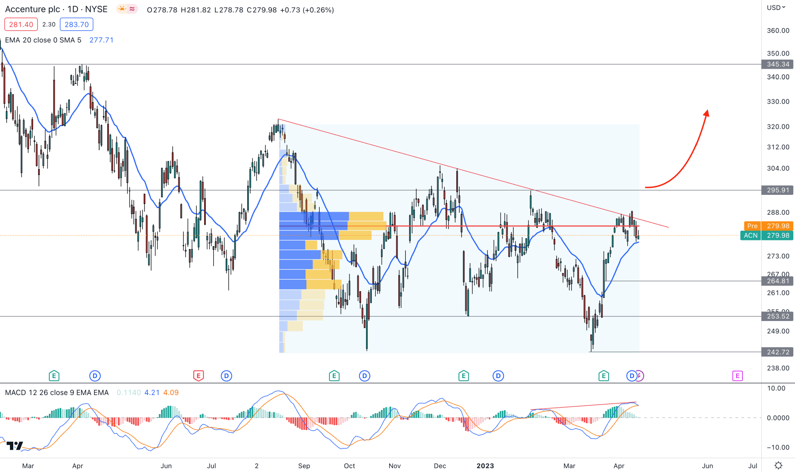Click the Dec label on time axis
This screenshot has height=472, width=795.
point(440,466)
